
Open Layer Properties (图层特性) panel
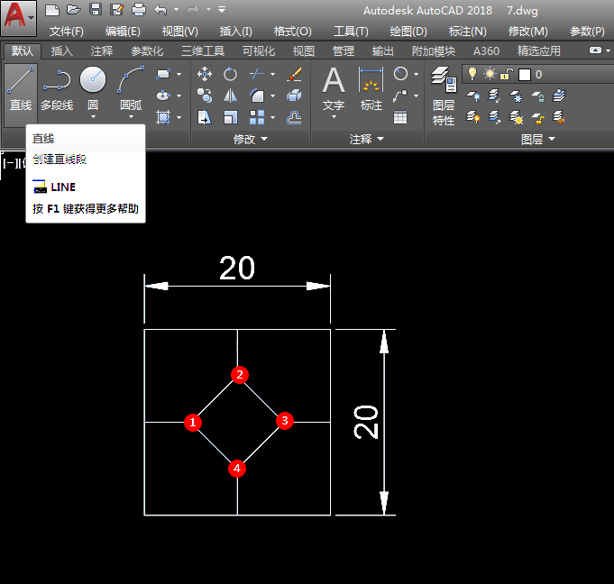tap(444, 96)
